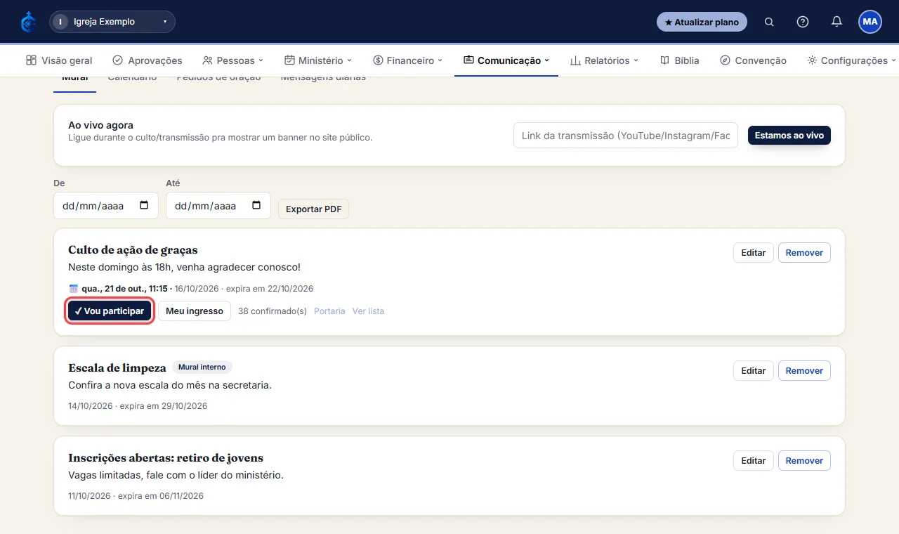Open the notifications bell

(836, 22)
